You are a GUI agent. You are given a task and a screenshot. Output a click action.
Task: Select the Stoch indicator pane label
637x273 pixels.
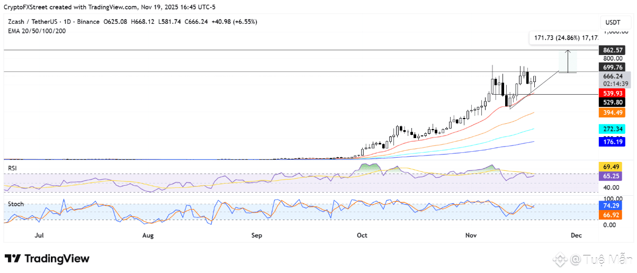pos(15,204)
